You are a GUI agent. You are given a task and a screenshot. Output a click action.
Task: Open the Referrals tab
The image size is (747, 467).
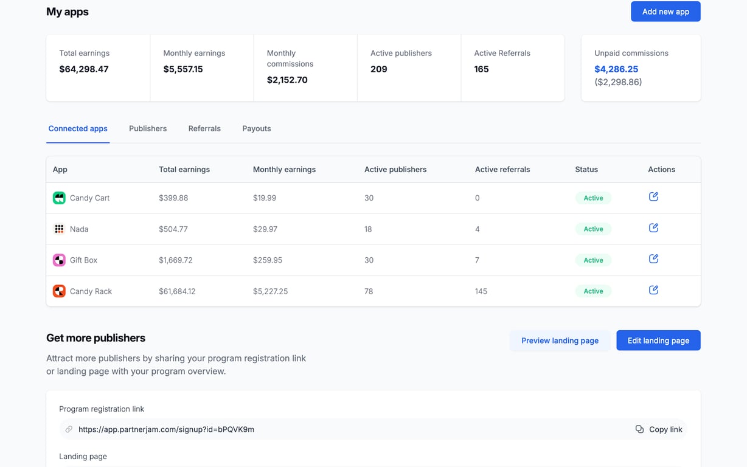(204, 128)
